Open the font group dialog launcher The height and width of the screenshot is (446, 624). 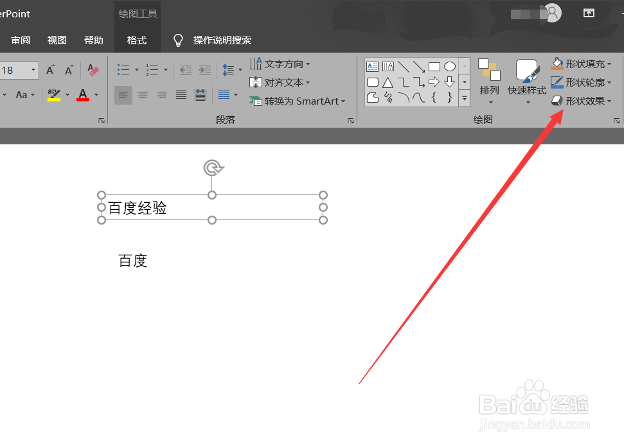102,121
